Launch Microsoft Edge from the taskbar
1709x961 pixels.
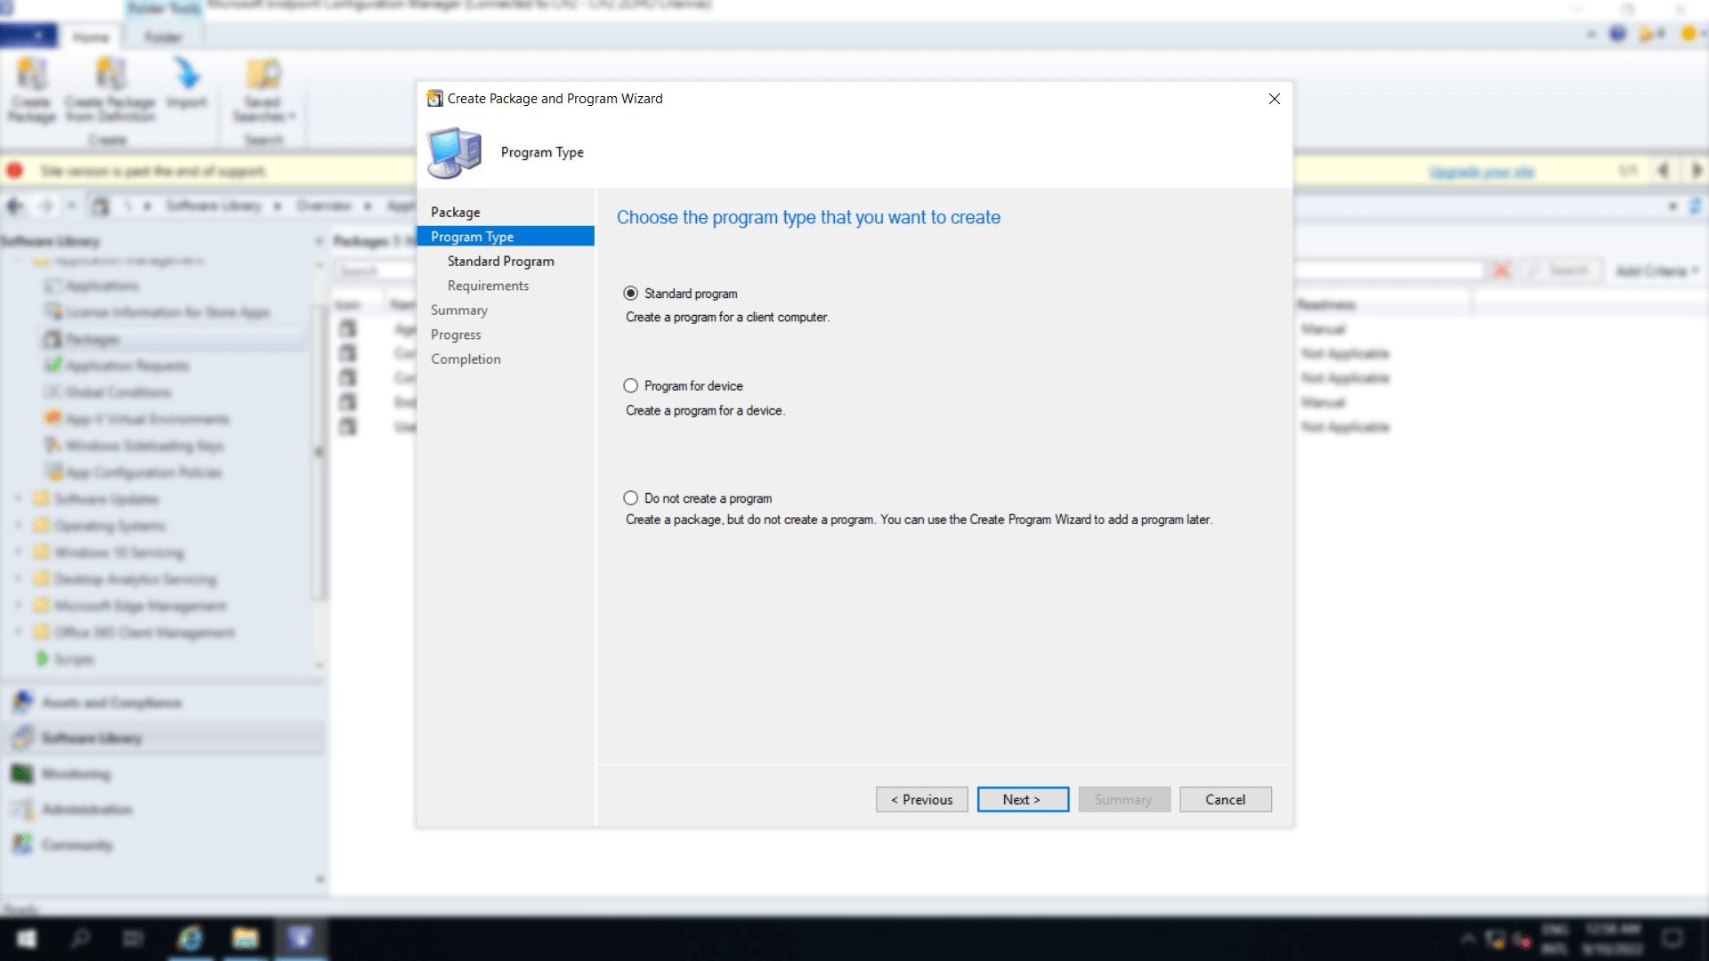[x=190, y=939]
